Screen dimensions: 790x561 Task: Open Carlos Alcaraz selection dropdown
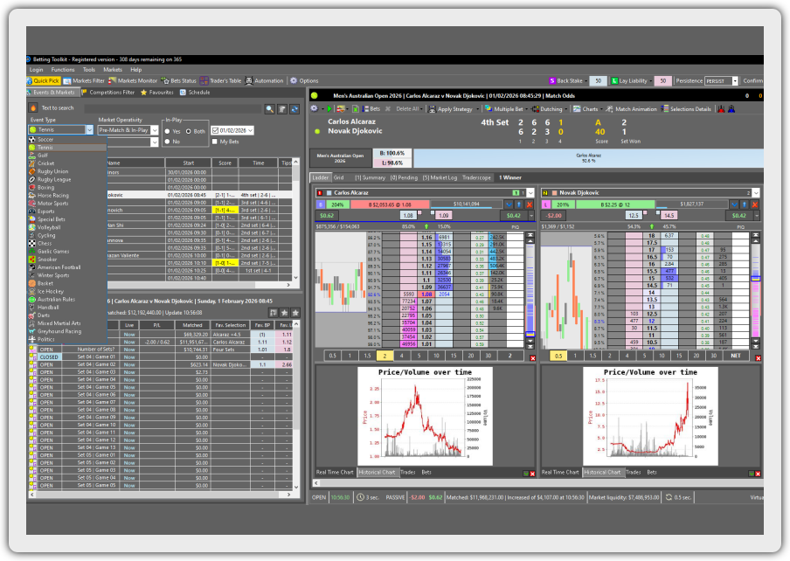pos(530,193)
